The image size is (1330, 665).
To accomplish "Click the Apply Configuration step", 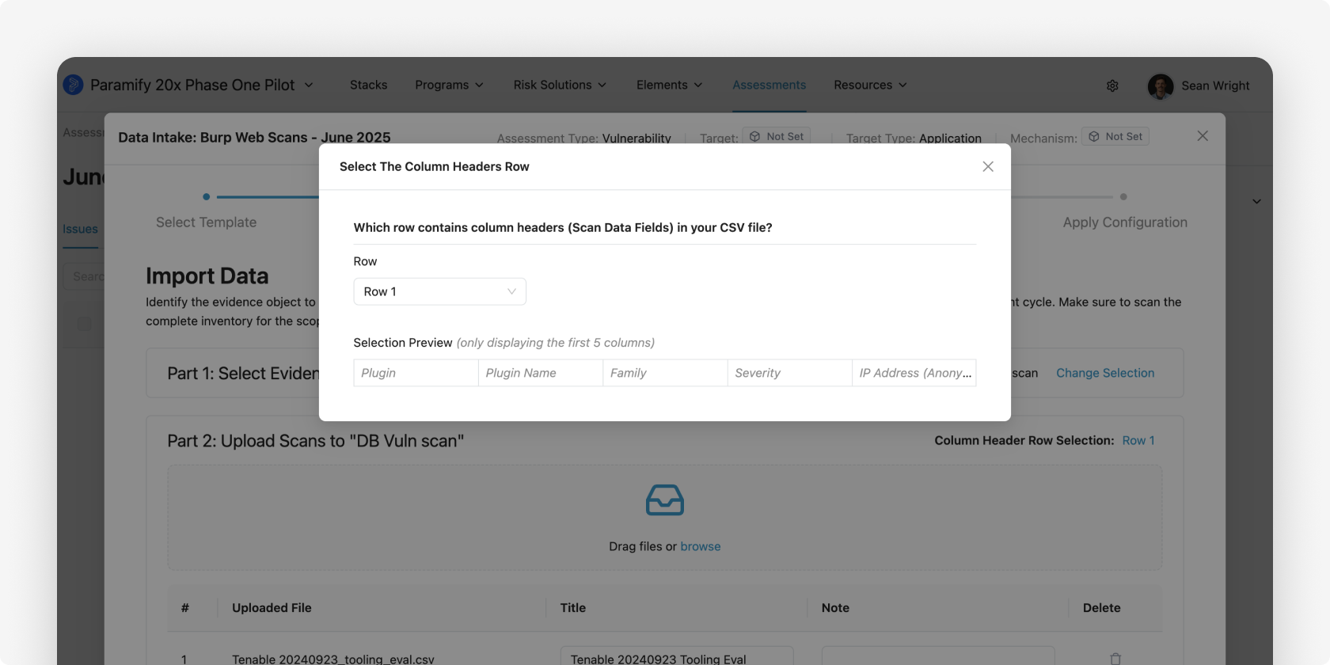I will pos(1125,222).
